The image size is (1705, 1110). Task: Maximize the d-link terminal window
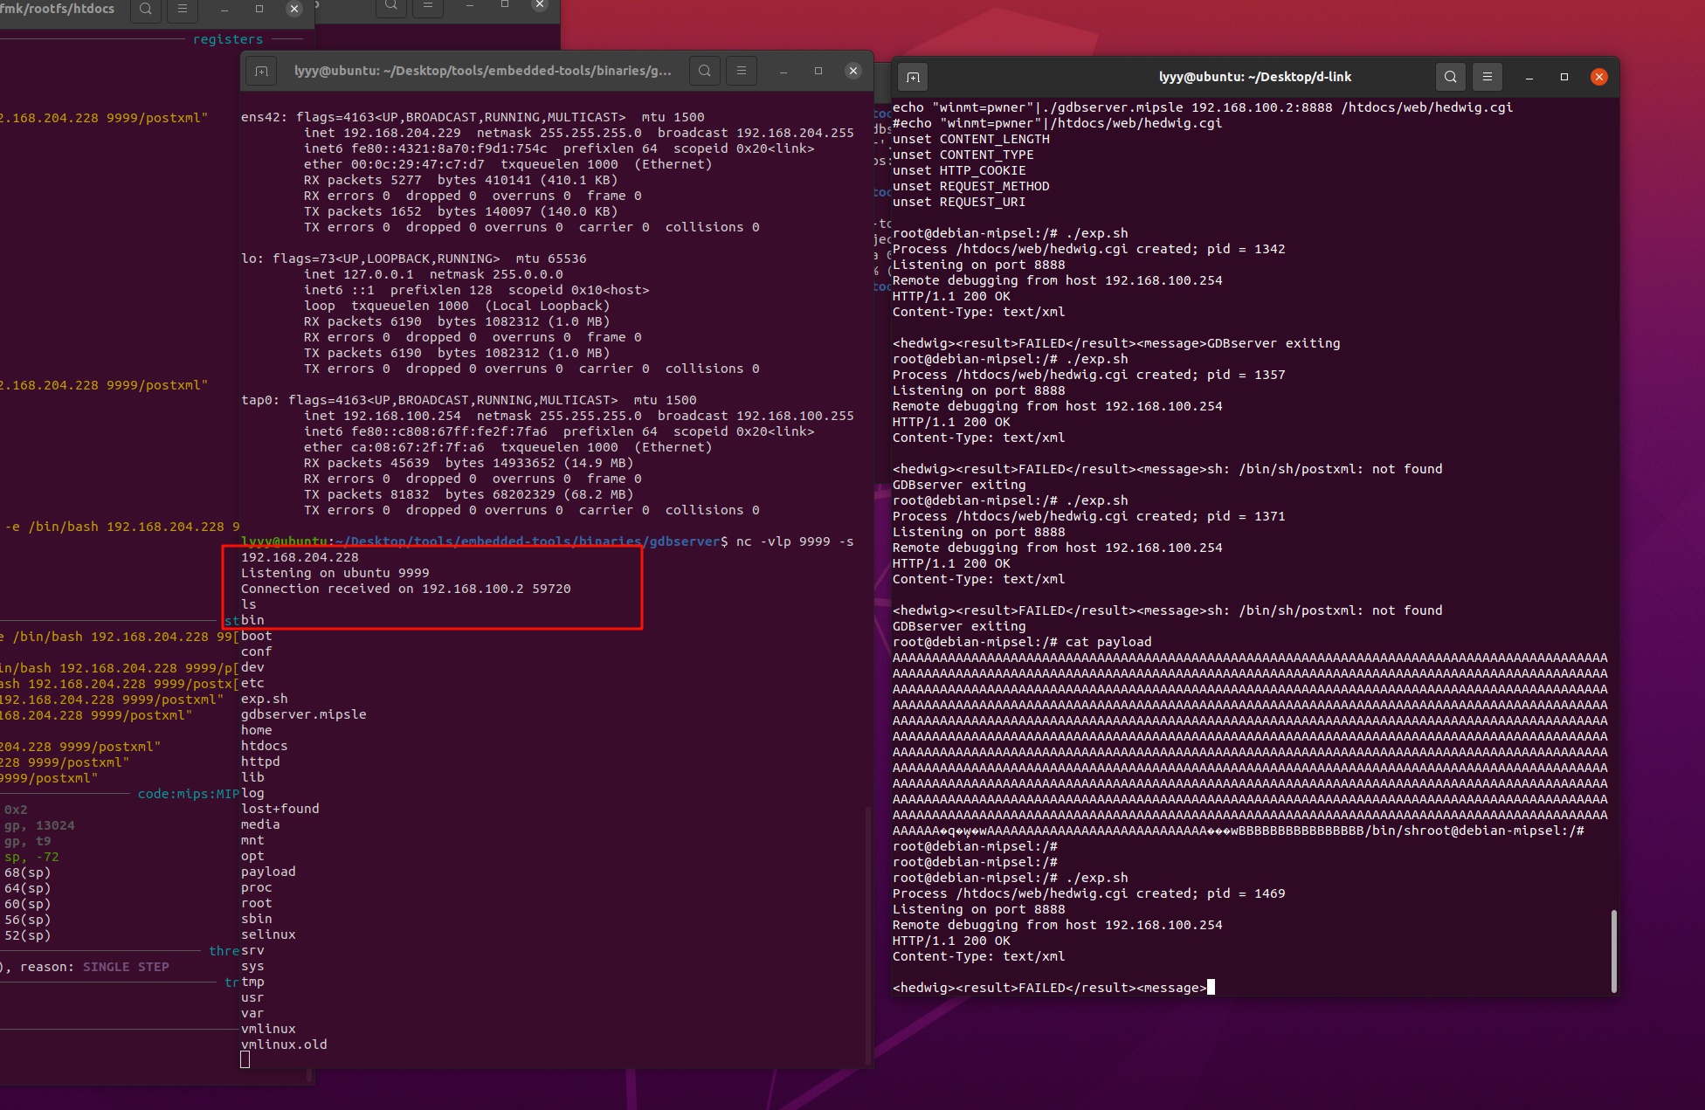pos(1564,77)
